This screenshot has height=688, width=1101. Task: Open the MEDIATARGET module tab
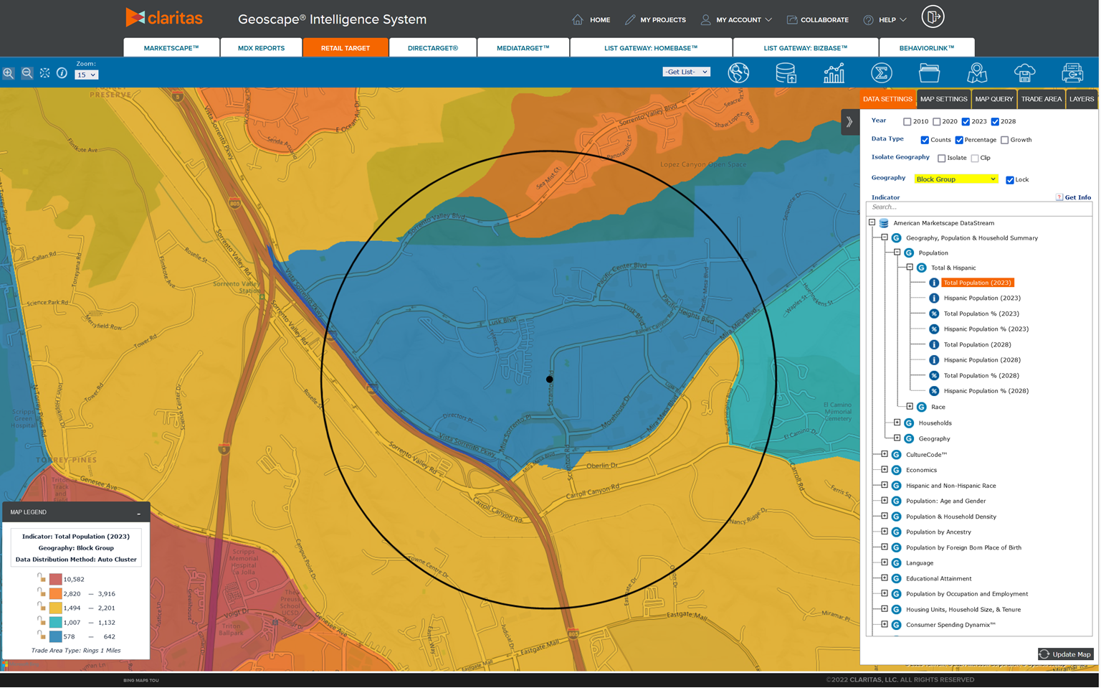pyautogui.click(x=523, y=47)
